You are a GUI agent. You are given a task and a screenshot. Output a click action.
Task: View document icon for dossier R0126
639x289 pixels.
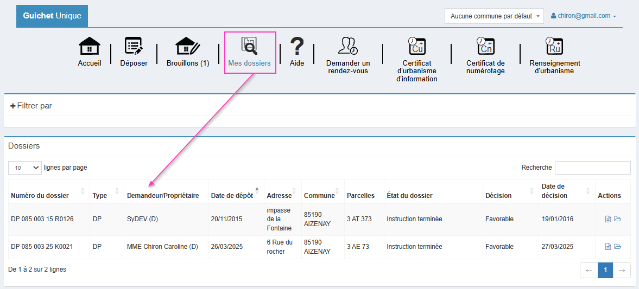tap(608, 219)
